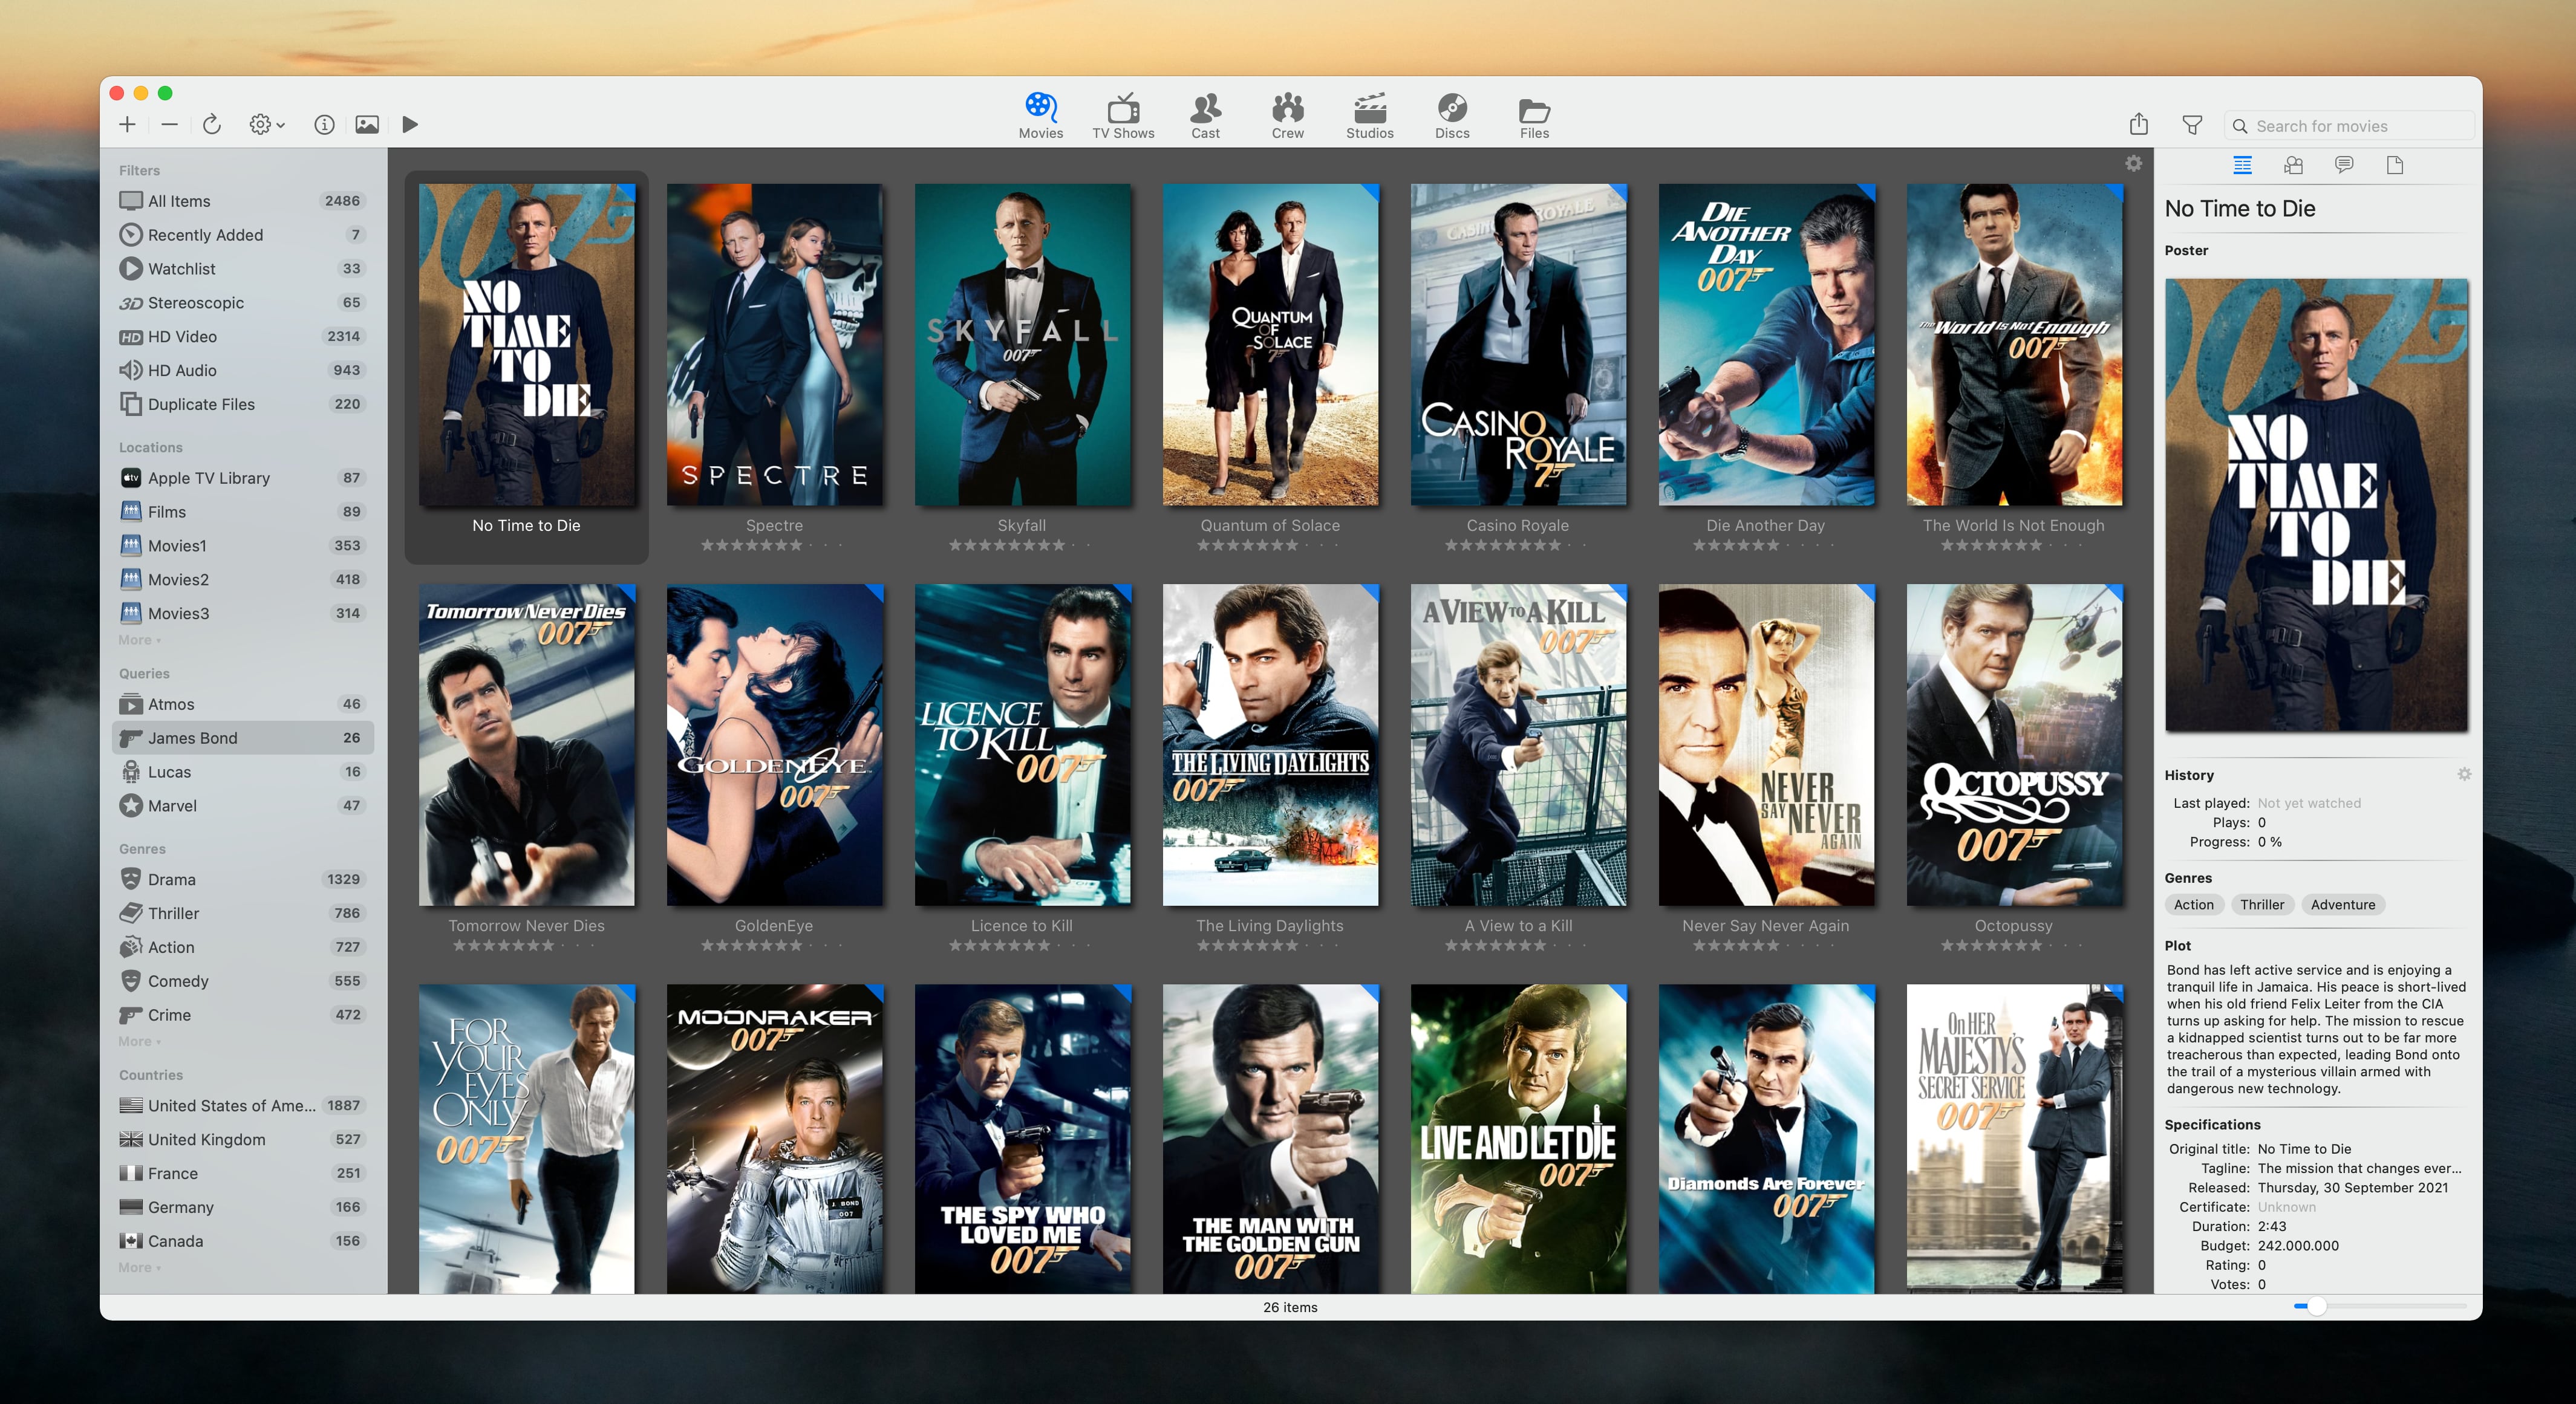Click the detail list view icon
This screenshot has width=2576, height=1404.
(2240, 167)
